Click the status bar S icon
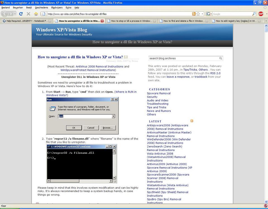This screenshot has width=268, height=209. coord(265,206)
